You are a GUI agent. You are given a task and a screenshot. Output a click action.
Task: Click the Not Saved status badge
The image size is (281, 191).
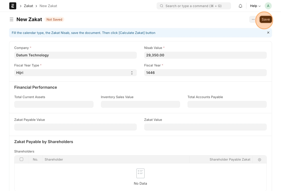[54, 19]
